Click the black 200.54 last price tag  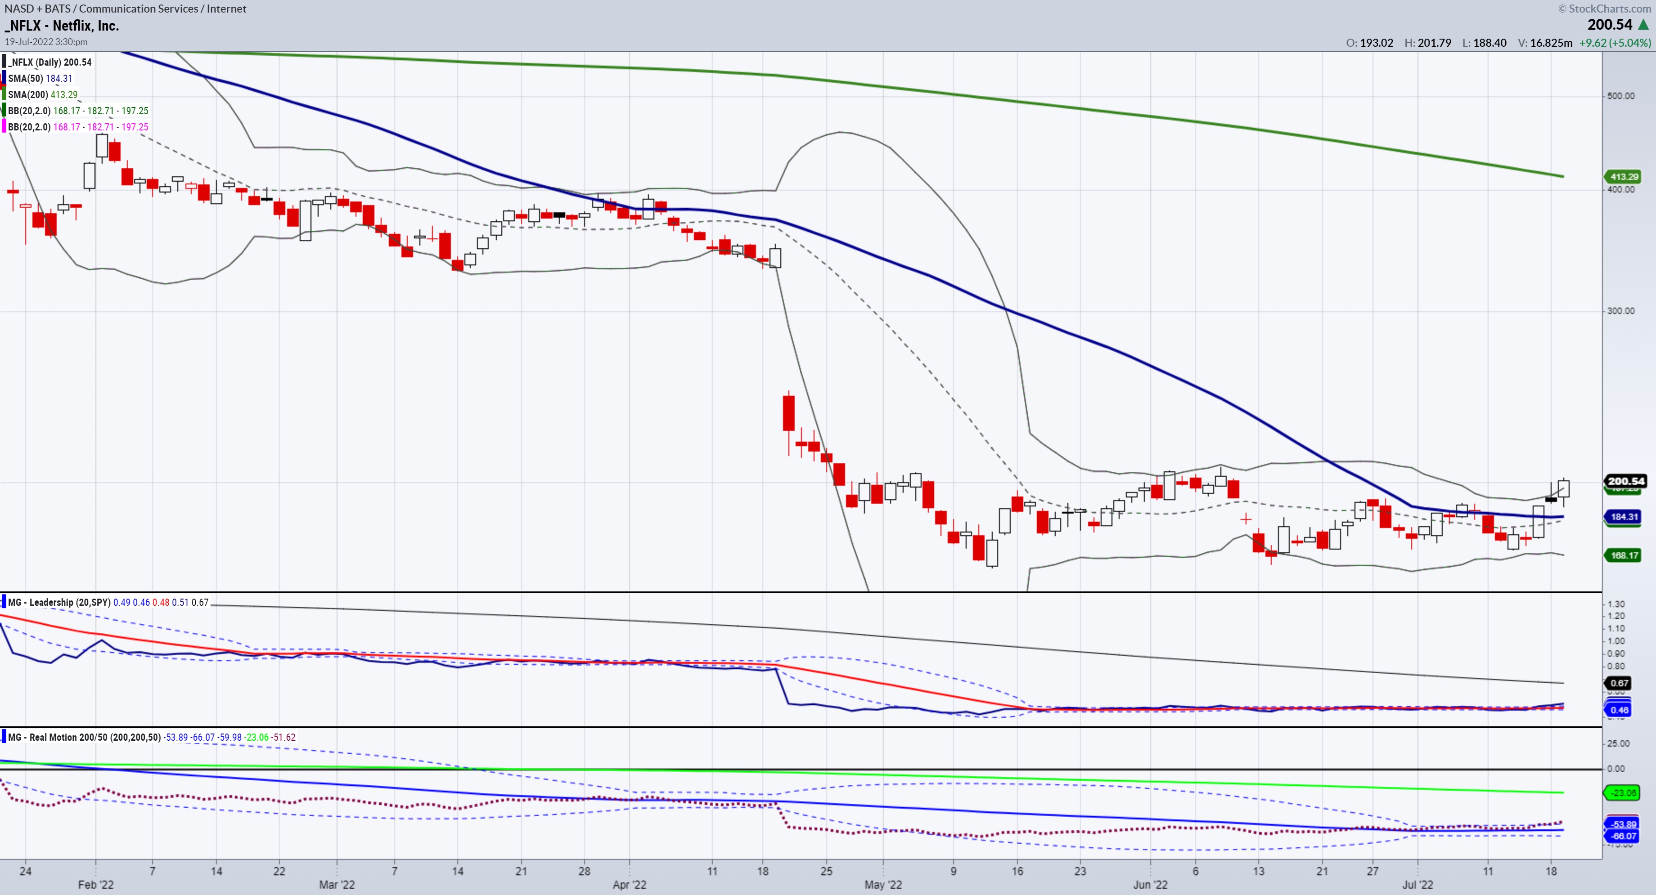(x=1625, y=481)
